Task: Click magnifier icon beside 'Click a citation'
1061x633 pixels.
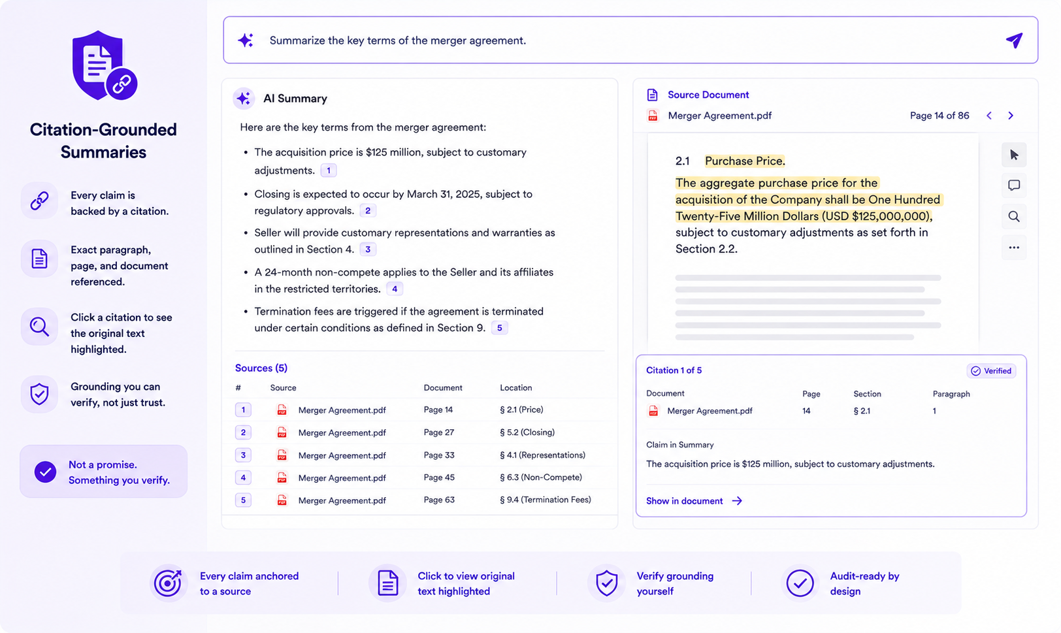Action: [x=39, y=327]
